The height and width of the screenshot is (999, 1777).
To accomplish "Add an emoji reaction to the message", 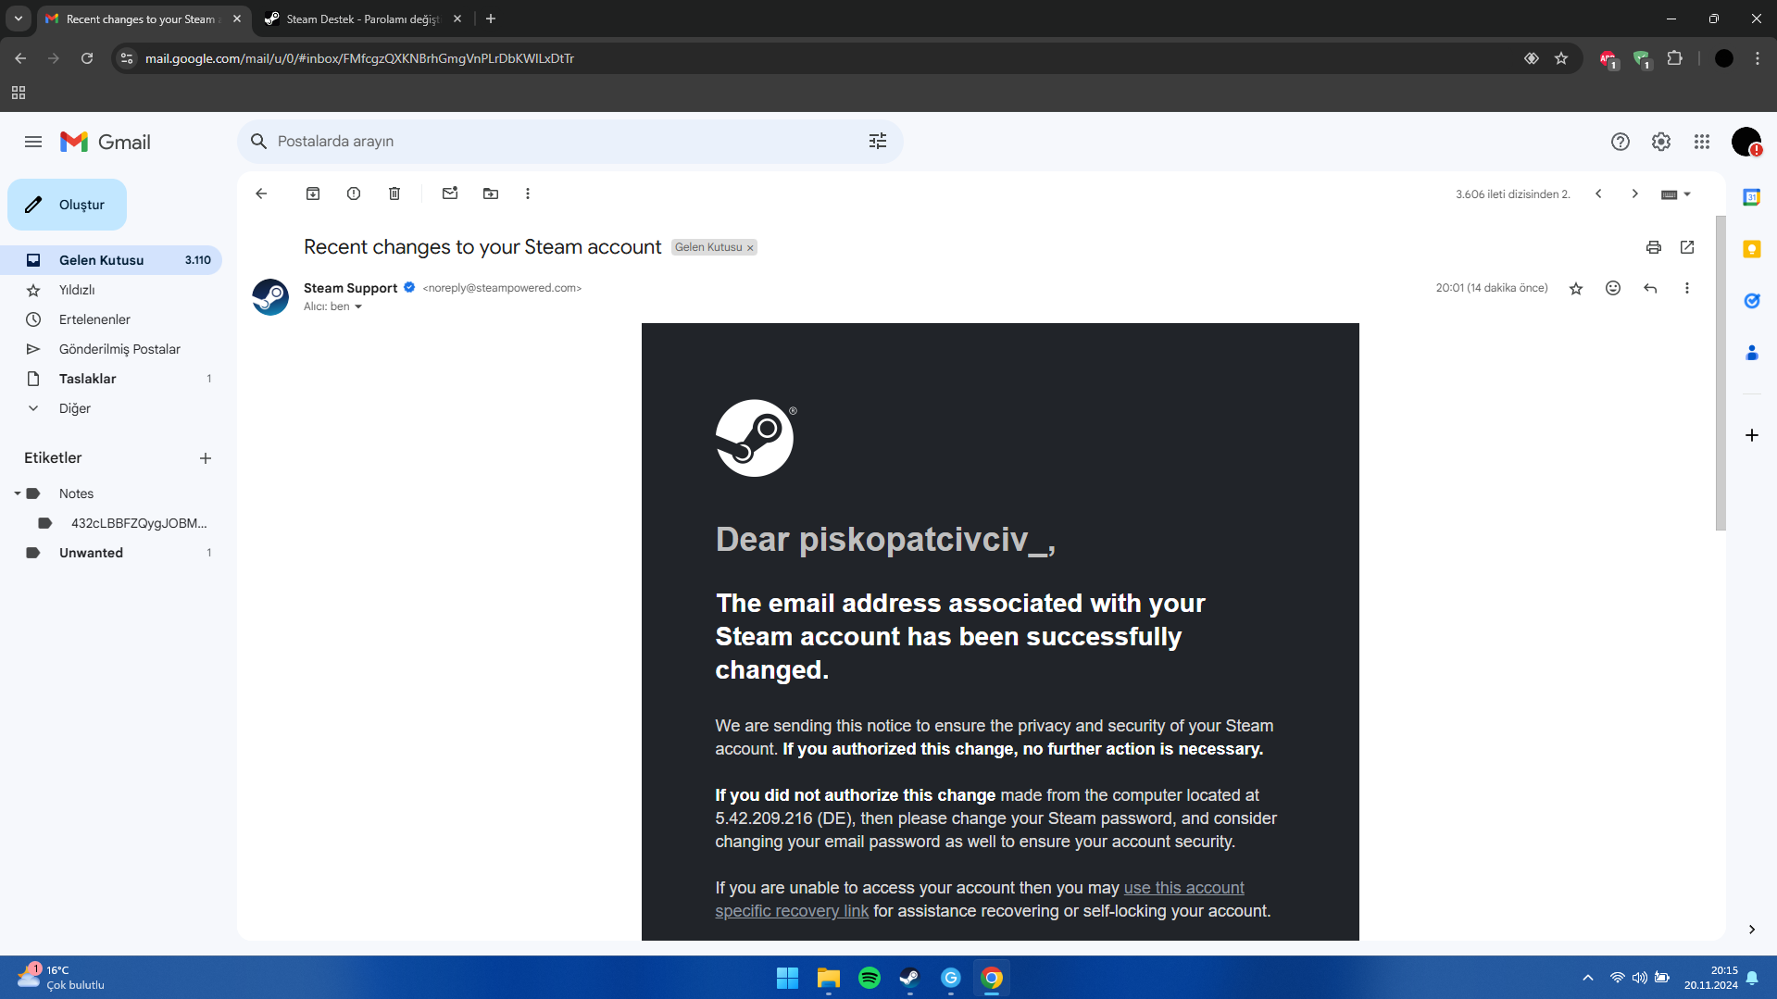I will click(x=1613, y=289).
